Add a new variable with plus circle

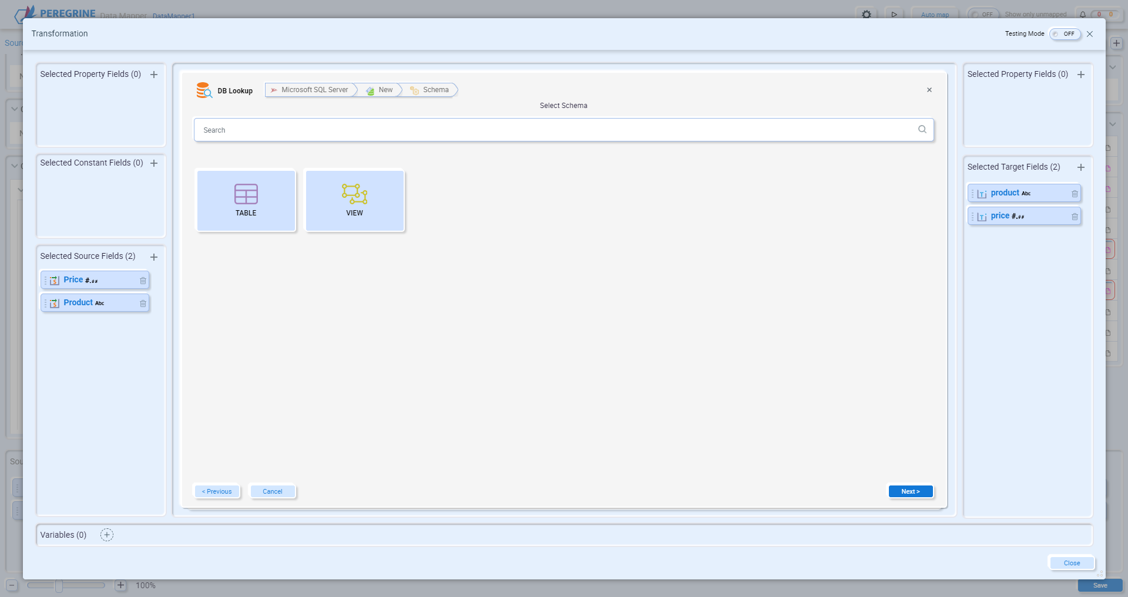click(107, 535)
